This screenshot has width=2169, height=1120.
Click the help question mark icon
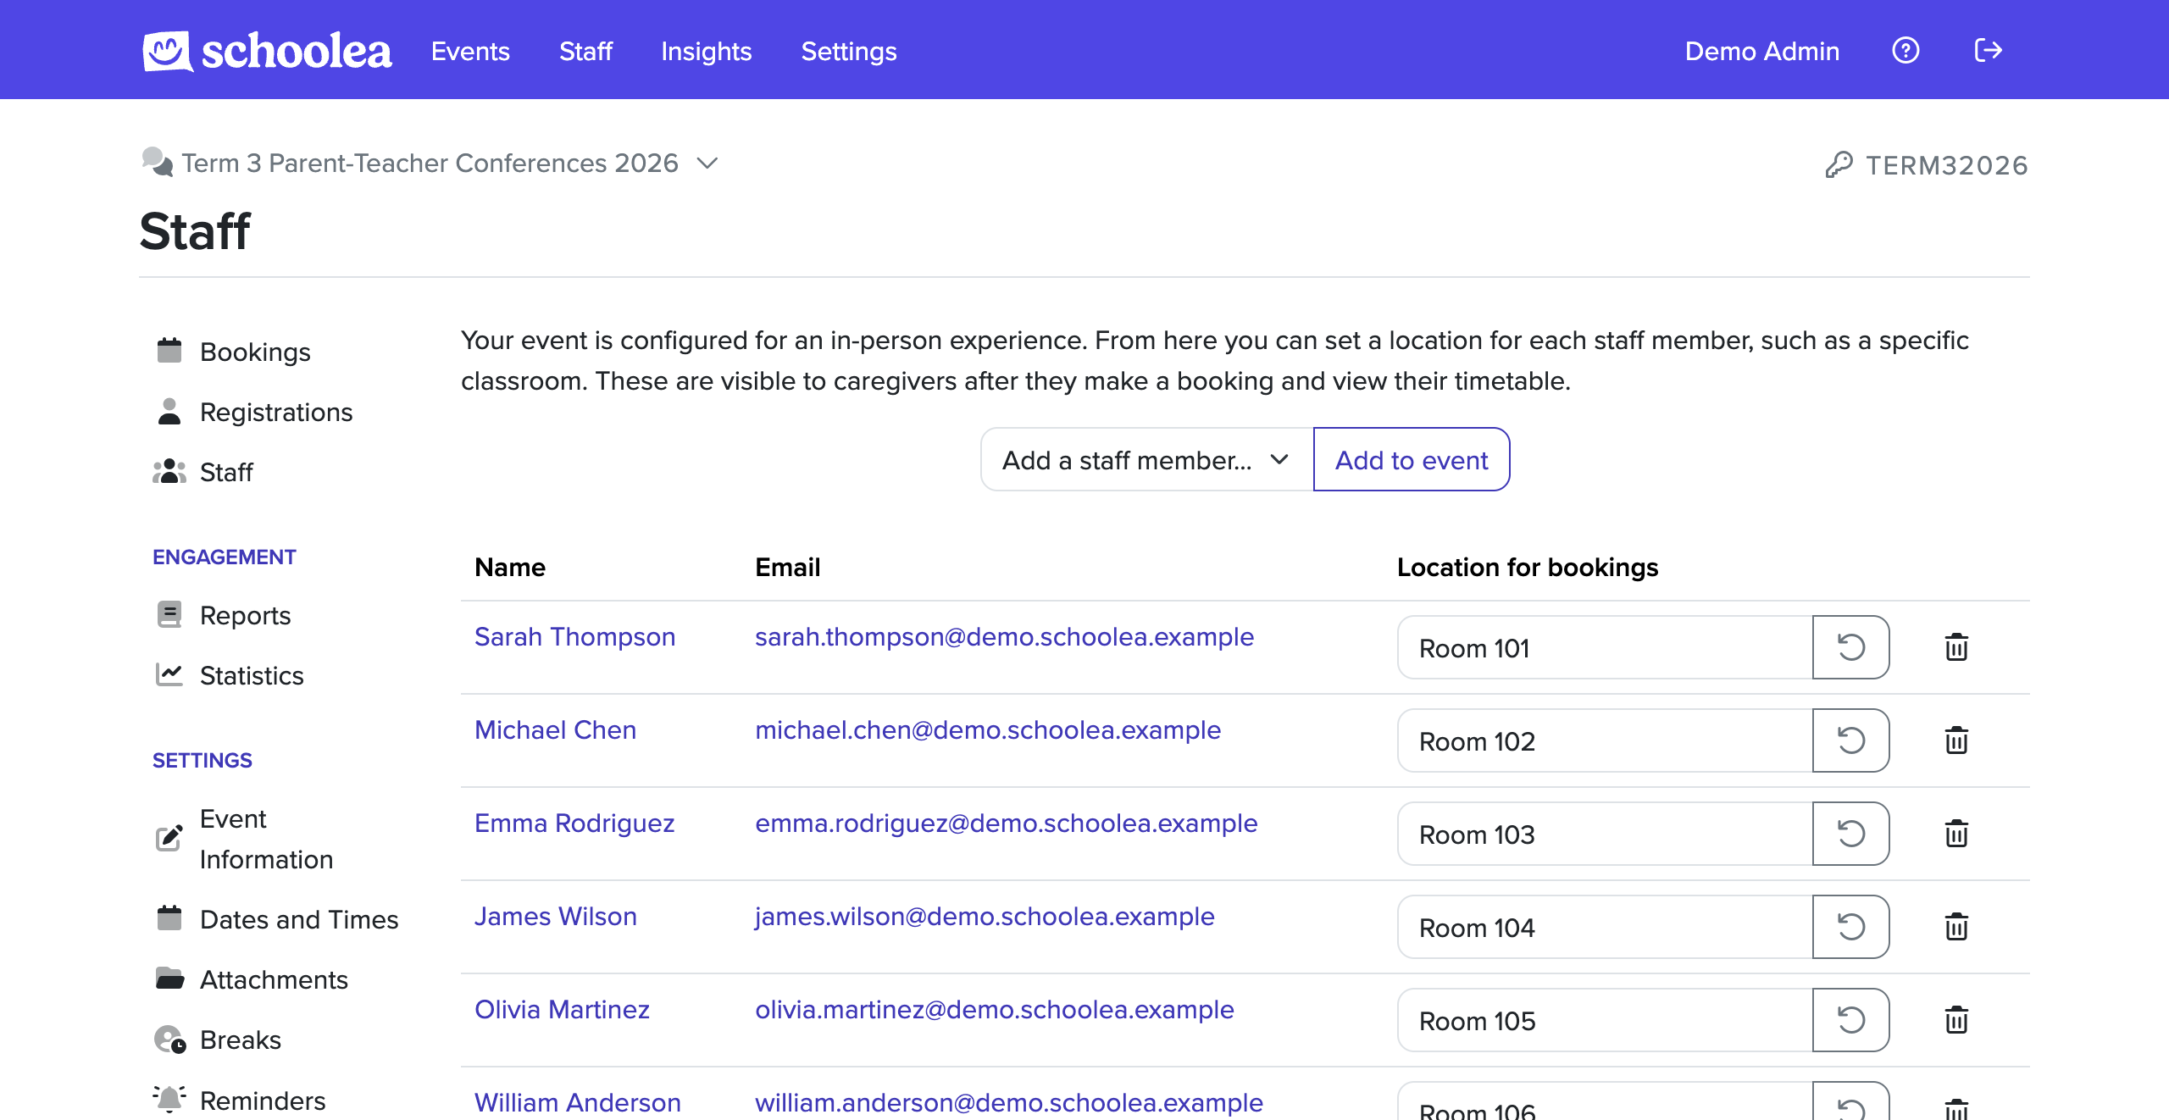pyautogui.click(x=1906, y=51)
